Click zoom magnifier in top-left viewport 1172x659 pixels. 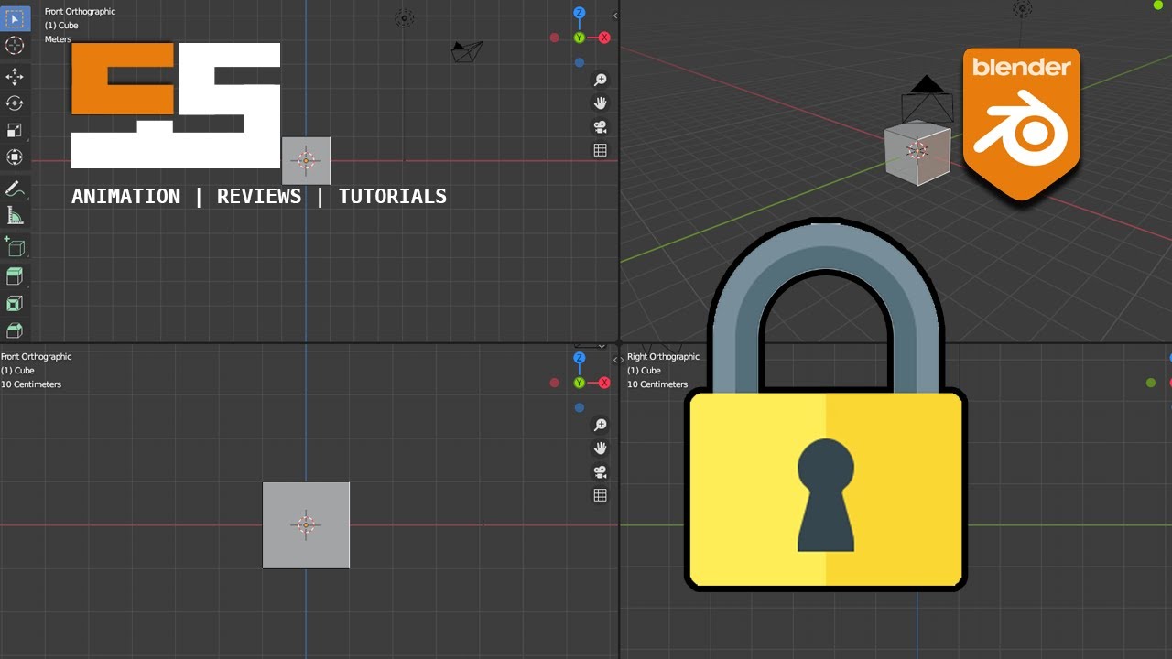(601, 81)
